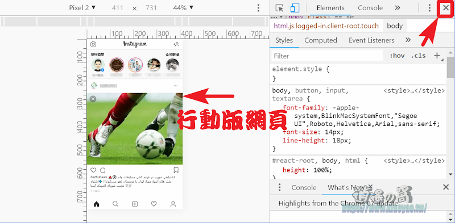Go to Instagram Home tab icon
The image size is (455, 223).
pos(97,204)
